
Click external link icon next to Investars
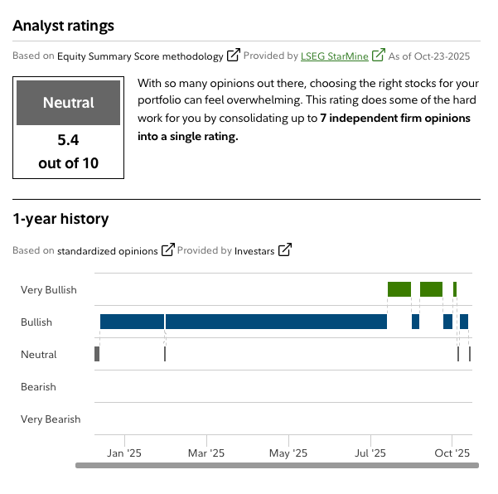tap(285, 250)
